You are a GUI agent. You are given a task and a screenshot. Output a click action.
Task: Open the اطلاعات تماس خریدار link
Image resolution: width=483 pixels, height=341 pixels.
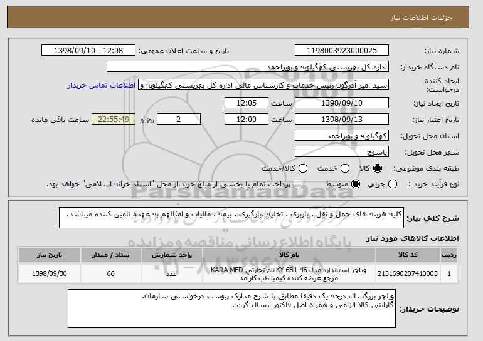(x=102, y=85)
